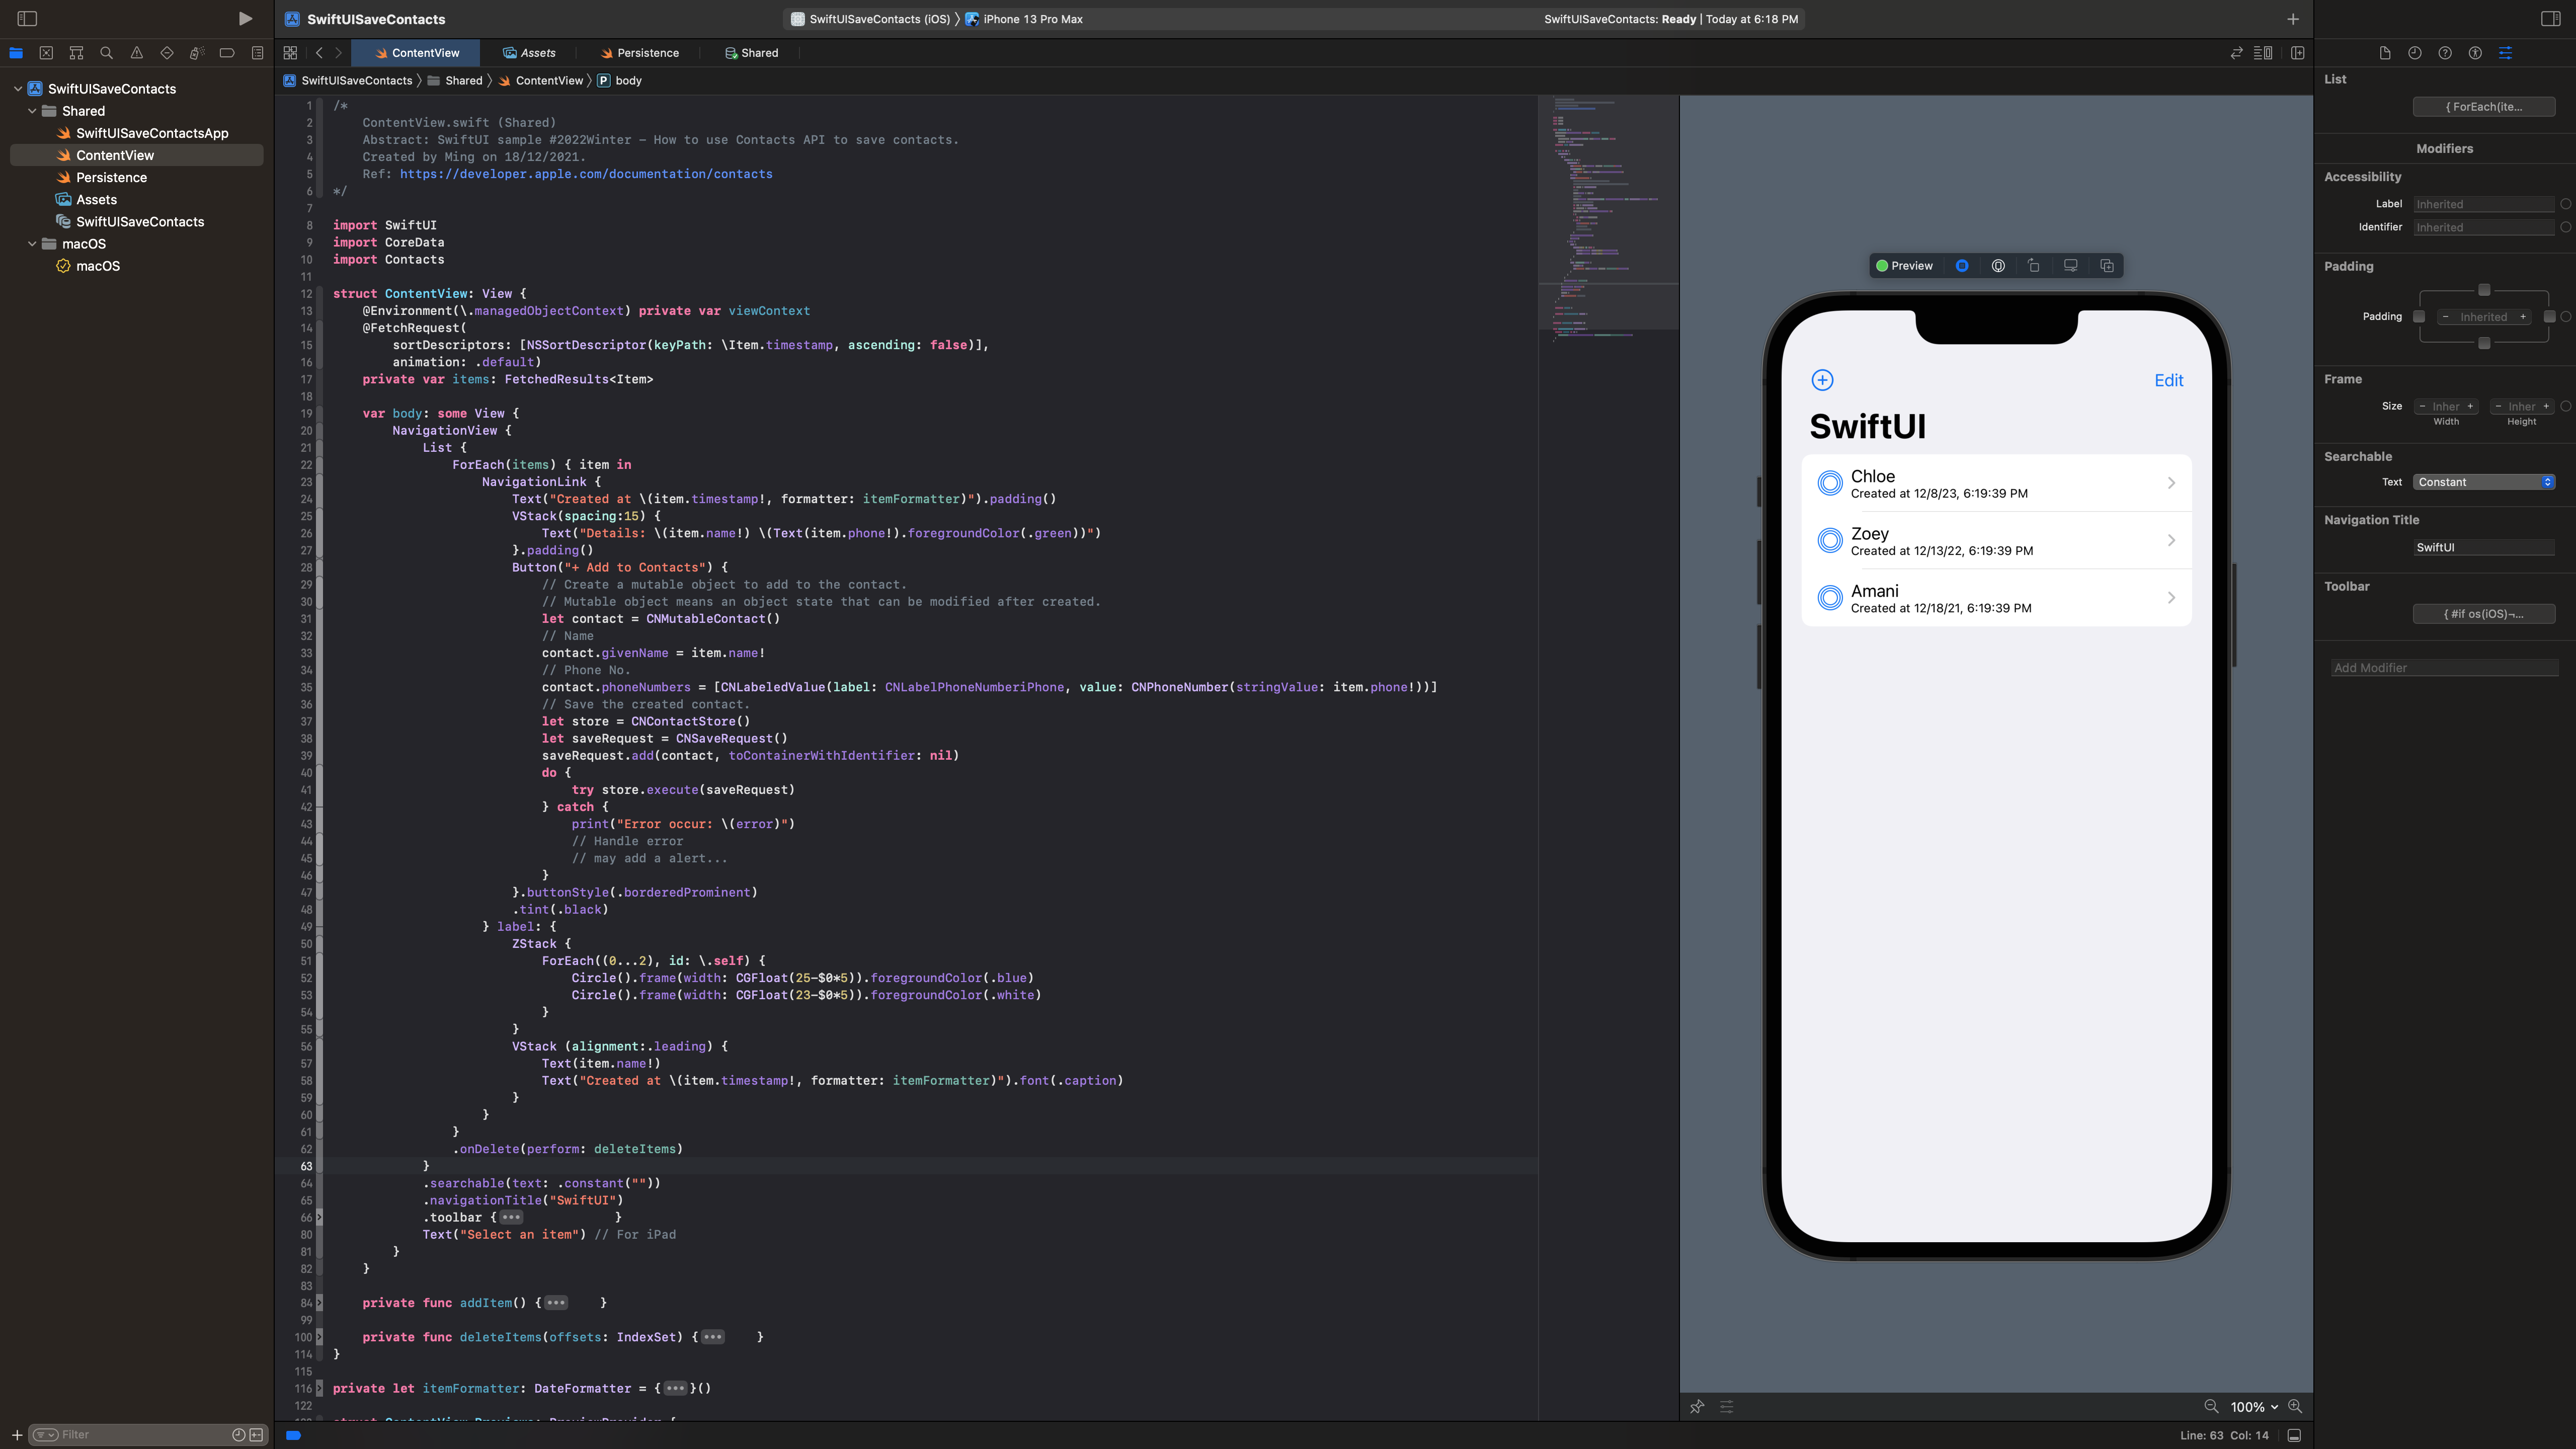Click the Selectable preview mode icon
The height and width of the screenshot is (1449, 2576).
pyautogui.click(x=1997, y=266)
